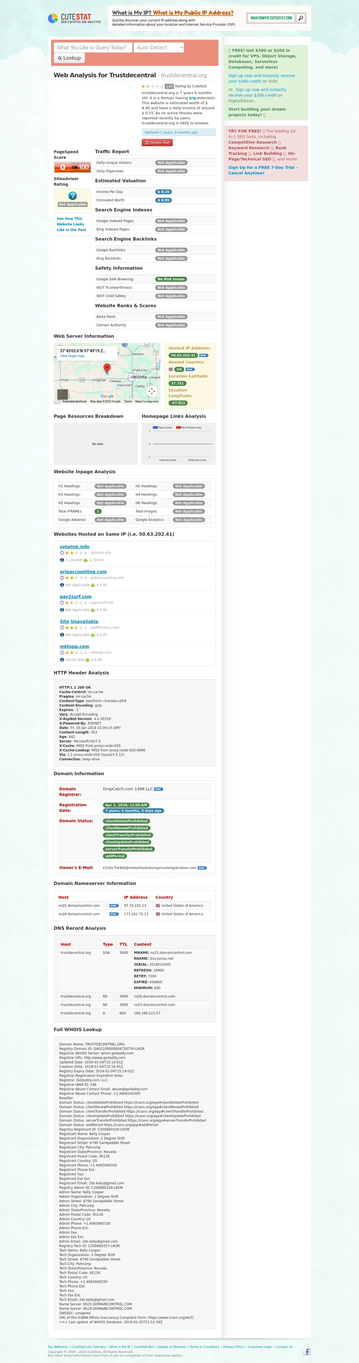
Task: Click the MORE tag next to 50.63.202.41
Action: pos(203,356)
